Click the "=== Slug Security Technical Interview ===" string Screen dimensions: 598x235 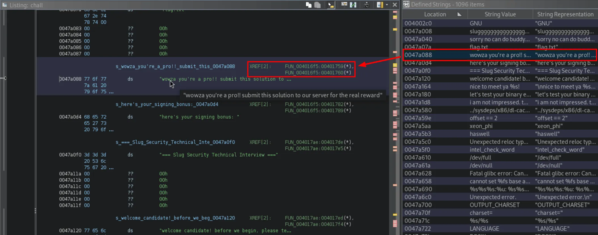pos(219,155)
